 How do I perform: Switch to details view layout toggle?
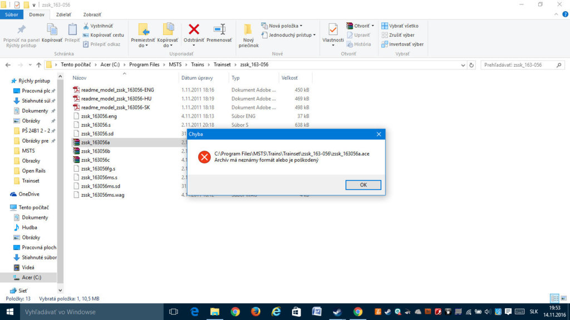(x=554, y=298)
